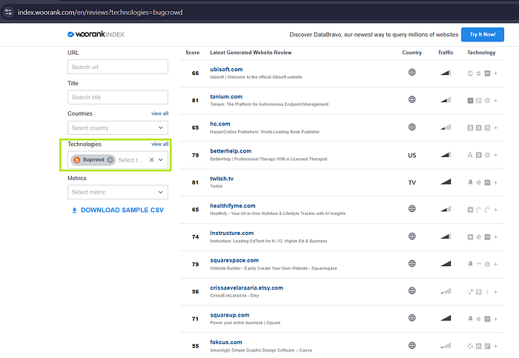
Task: Click globe country icon for healthifyme.com
Action: (411, 208)
